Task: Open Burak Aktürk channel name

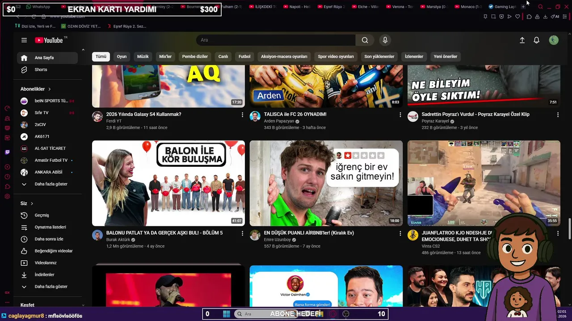Action: (118, 240)
